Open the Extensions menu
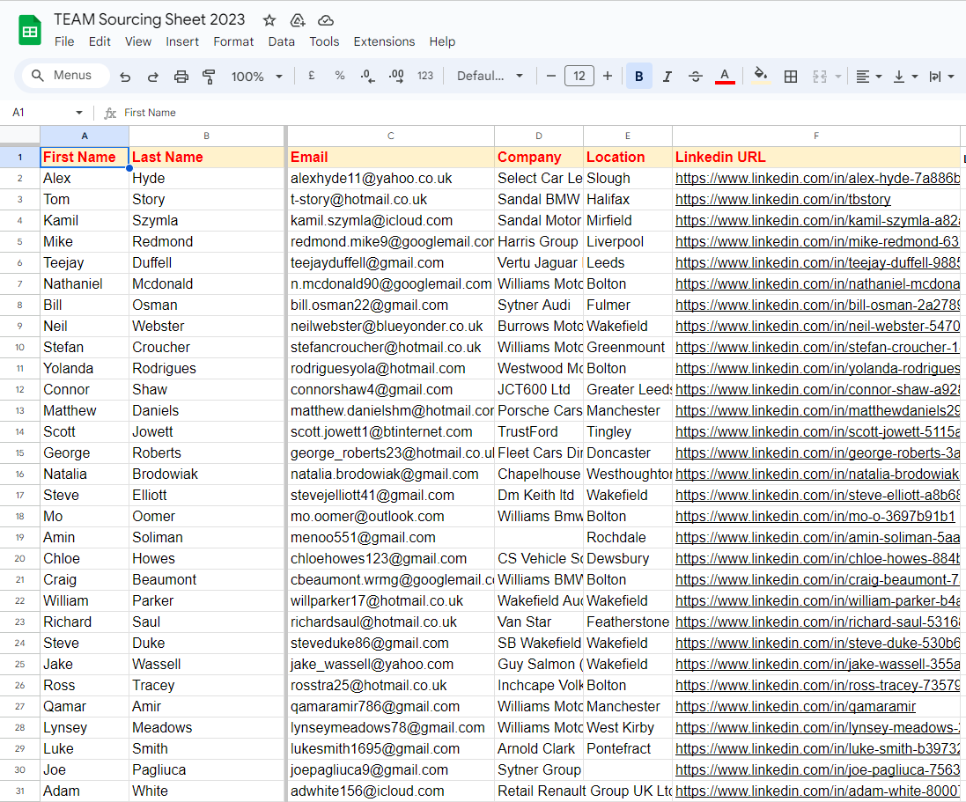966x802 pixels. pos(384,42)
